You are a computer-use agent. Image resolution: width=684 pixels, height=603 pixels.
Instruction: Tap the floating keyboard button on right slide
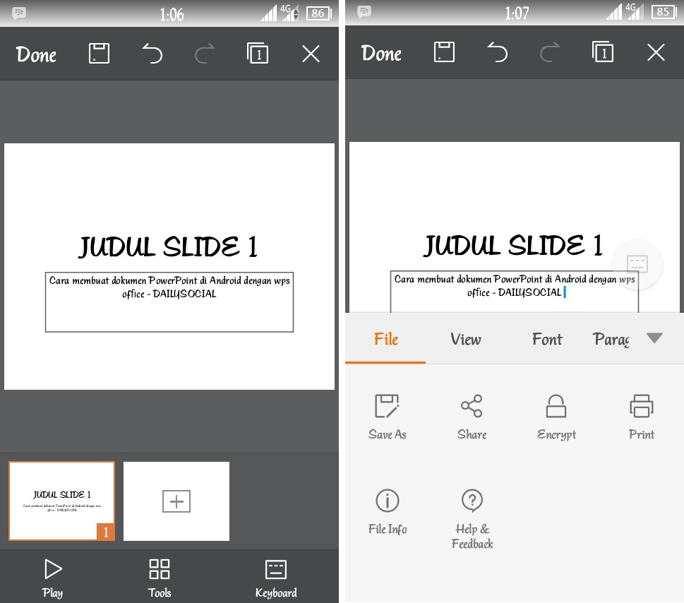pyautogui.click(x=637, y=264)
